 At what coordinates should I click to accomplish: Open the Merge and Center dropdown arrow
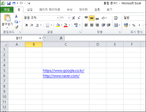coord(119,25)
